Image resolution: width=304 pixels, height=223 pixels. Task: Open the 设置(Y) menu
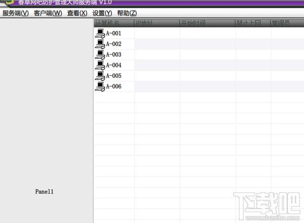point(102,13)
